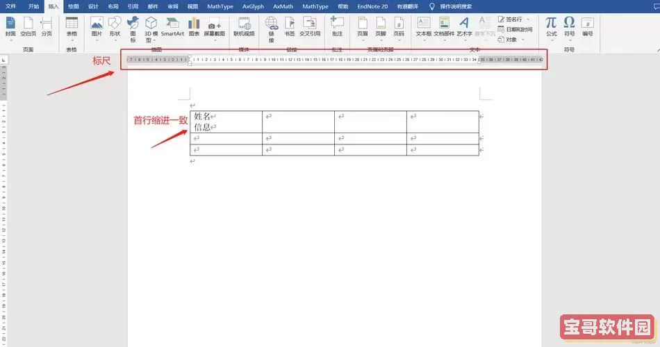Click the 艺术字 WordArt icon

(464, 26)
